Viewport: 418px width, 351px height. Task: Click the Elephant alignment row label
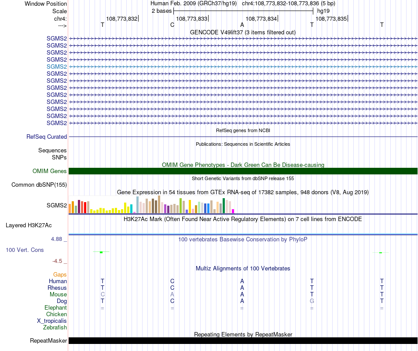[55, 307]
